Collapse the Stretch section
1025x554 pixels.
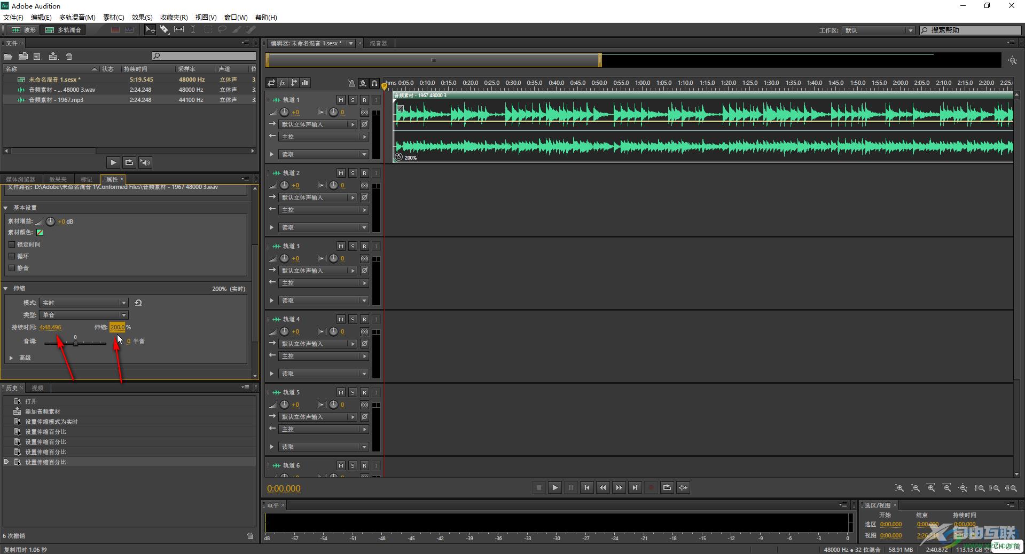6,288
